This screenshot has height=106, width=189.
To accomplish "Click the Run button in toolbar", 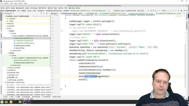I will tap(148, 11).
